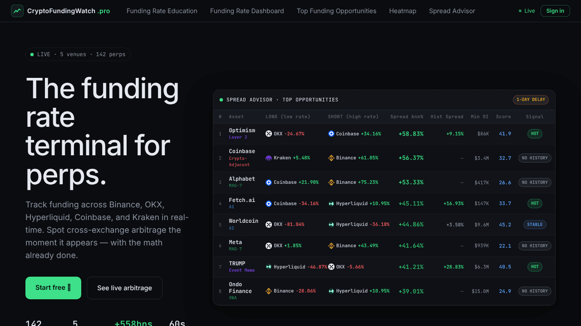Image resolution: width=581 pixels, height=326 pixels.
Task: Click Score column header
Action: pyautogui.click(x=503, y=117)
